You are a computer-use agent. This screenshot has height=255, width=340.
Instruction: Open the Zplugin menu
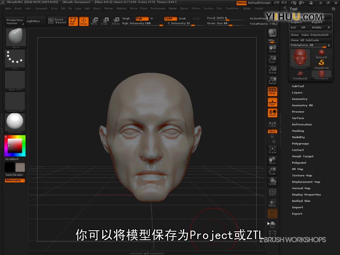[246, 8]
